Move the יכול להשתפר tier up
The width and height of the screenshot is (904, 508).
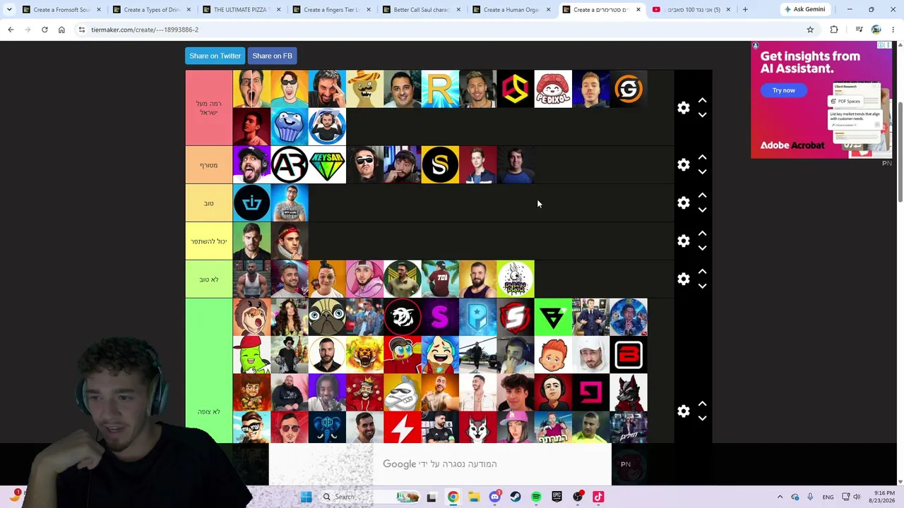pos(702,234)
